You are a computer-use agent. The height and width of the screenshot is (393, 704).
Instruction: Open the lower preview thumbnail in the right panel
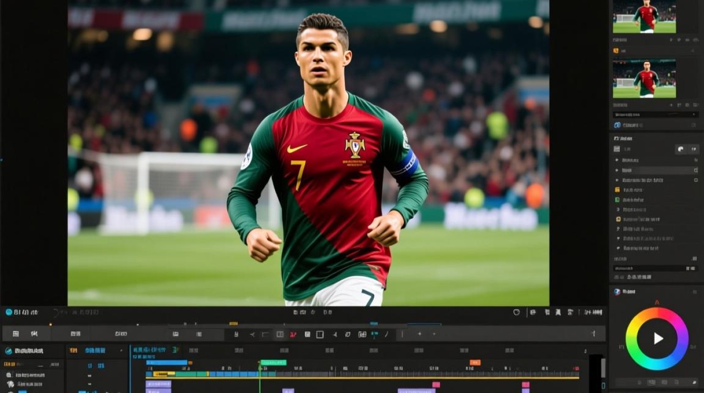pyautogui.click(x=644, y=79)
